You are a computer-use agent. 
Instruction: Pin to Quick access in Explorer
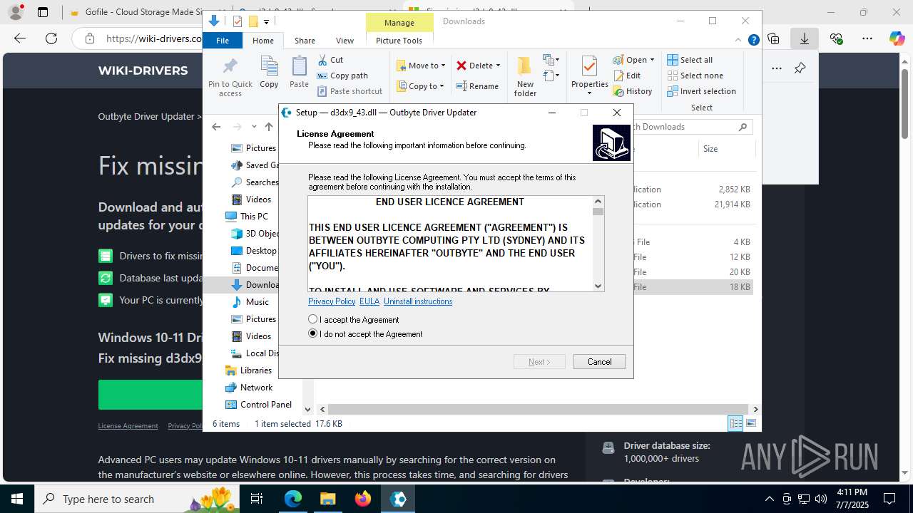click(x=230, y=78)
